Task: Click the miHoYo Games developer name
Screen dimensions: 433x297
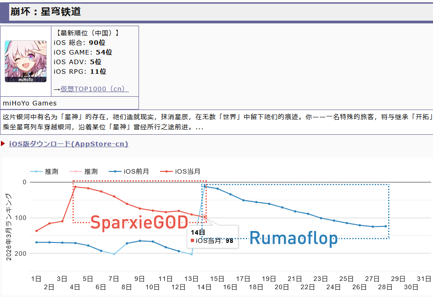Action: point(29,103)
